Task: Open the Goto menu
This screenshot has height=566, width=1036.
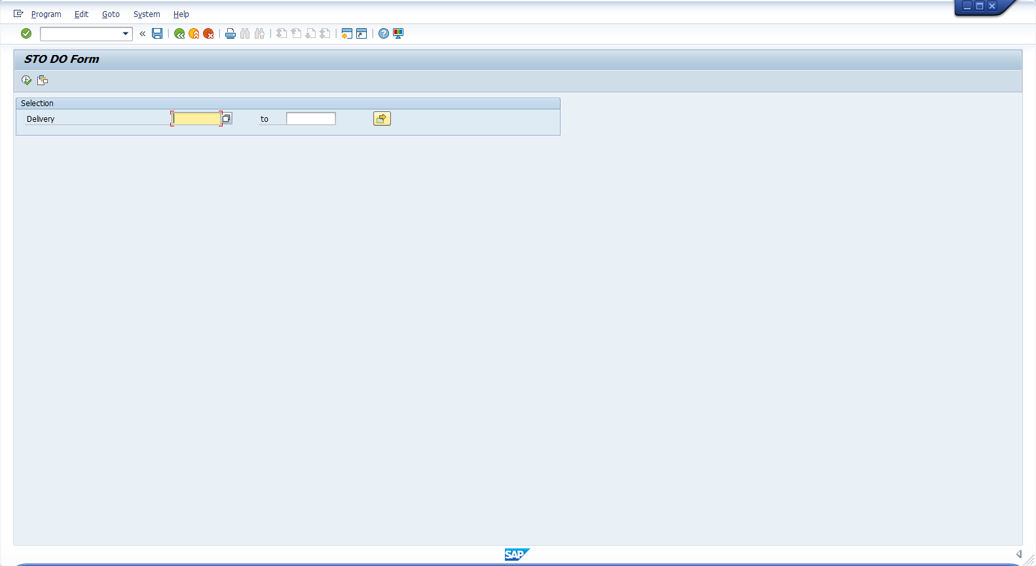Action: tap(111, 14)
